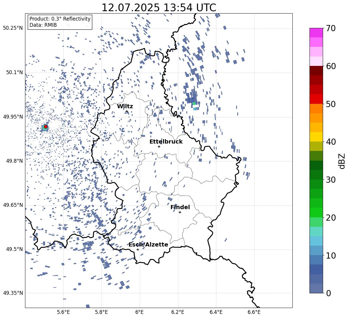Click the colorbar tick label 50
The height and width of the screenshot is (318, 349).
point(331,104)
